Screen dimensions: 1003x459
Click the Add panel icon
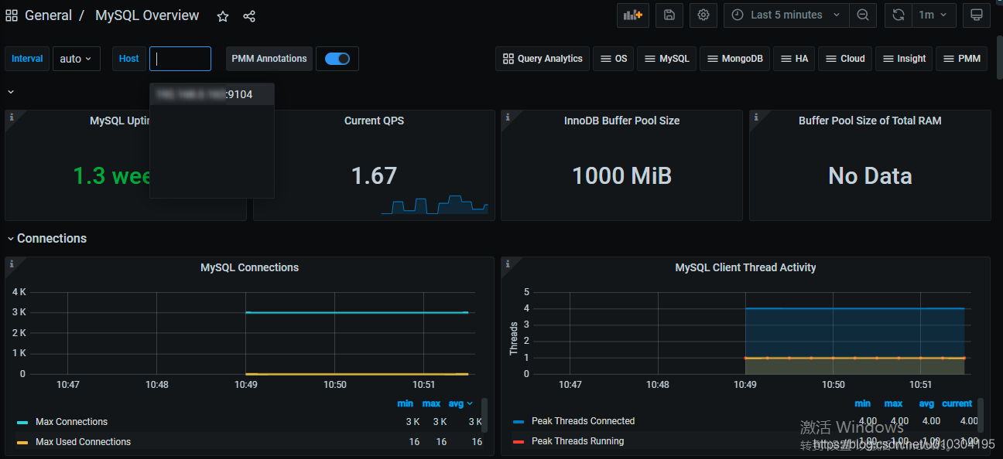633,15
